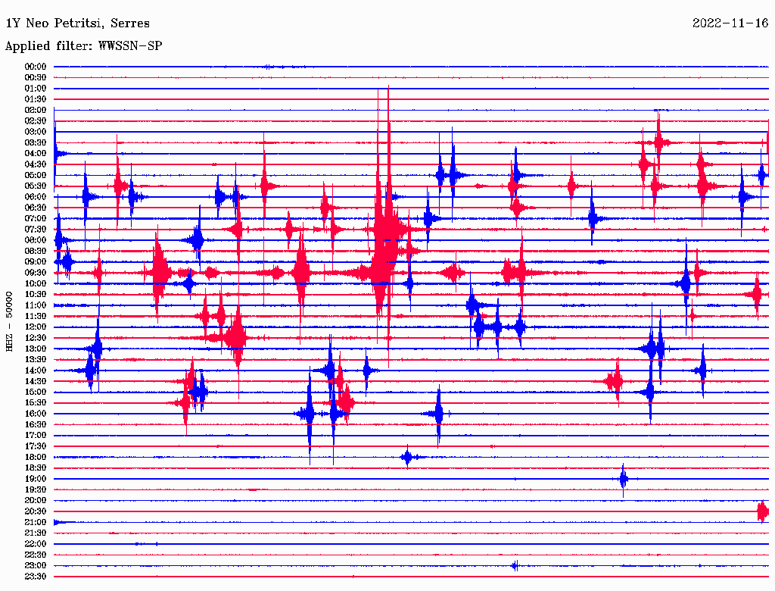Select the 20:30 time label
This screenshot has height=591, width=775.
coord(35,511)
